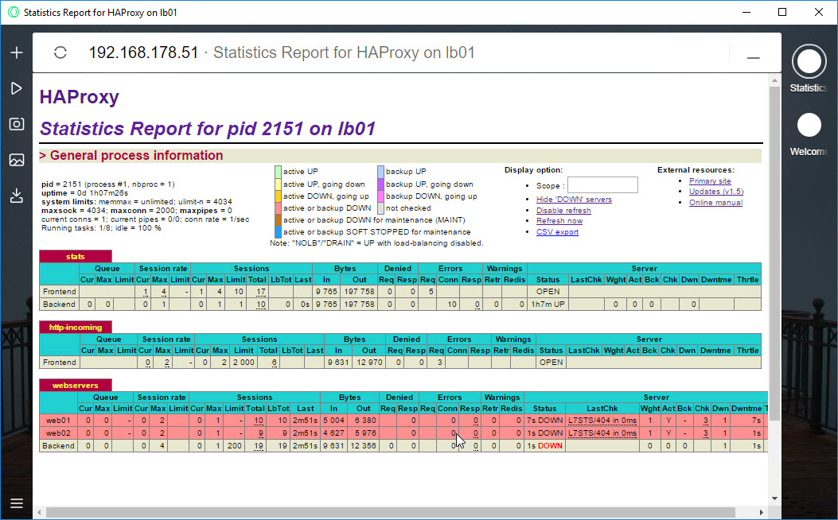Image resolution: width=838 pixels, height=520 pixels.
Task: Click the active DOWN, going up swatch
Action: (278, 196)
